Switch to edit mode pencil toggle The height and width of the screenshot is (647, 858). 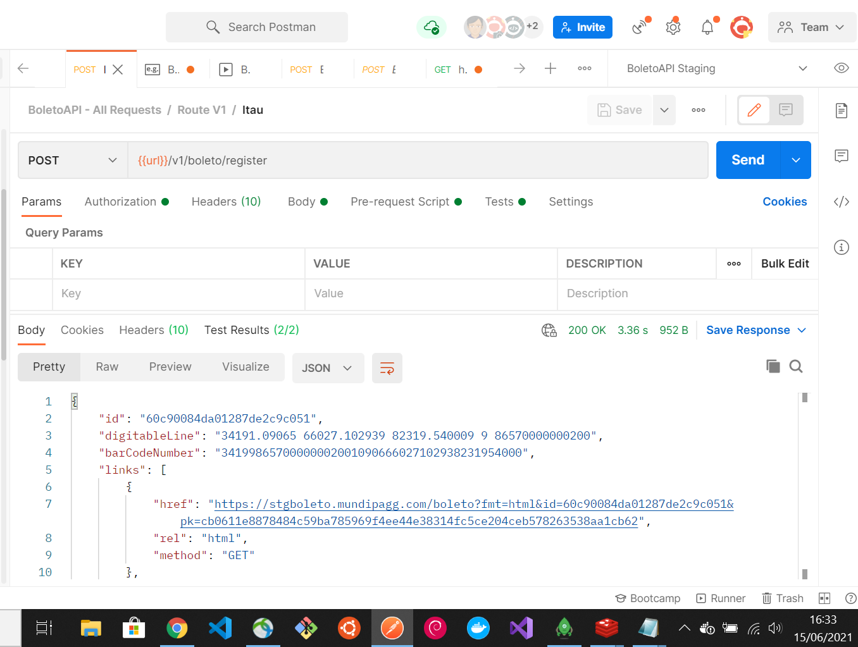(x=754, y=110)
